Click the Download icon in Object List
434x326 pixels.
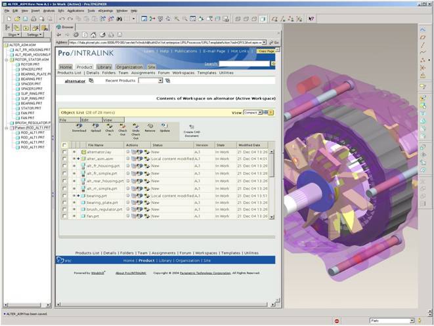pyautogui.click(x=79, y=126)
